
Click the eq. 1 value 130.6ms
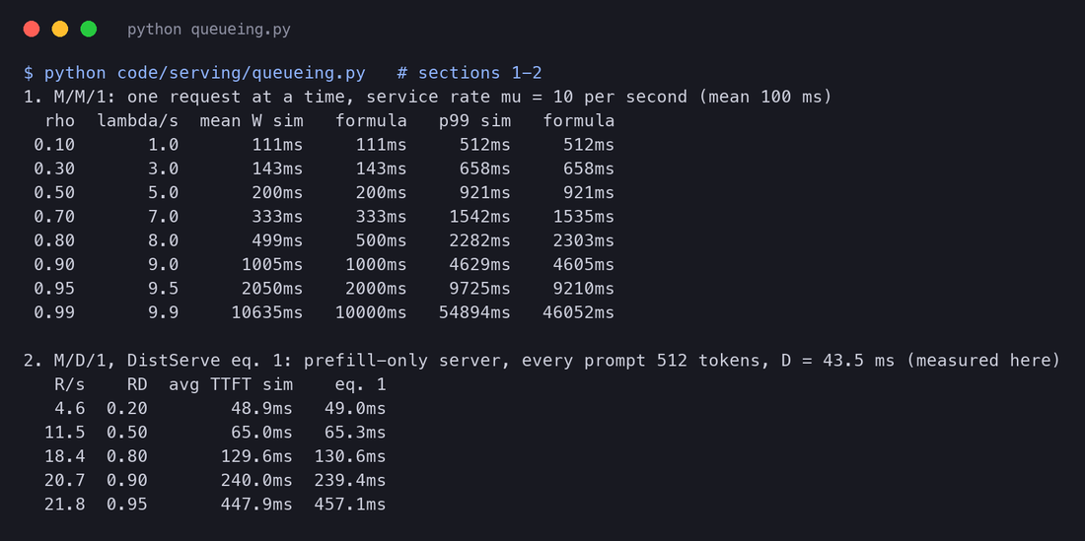click(x=350, y=456)
